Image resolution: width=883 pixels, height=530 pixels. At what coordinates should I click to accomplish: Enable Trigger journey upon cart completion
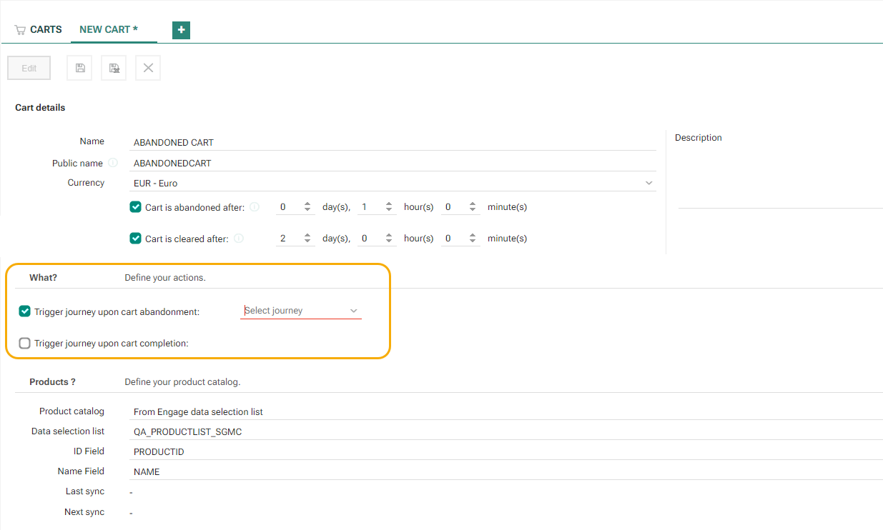click(x=25, y=344)
